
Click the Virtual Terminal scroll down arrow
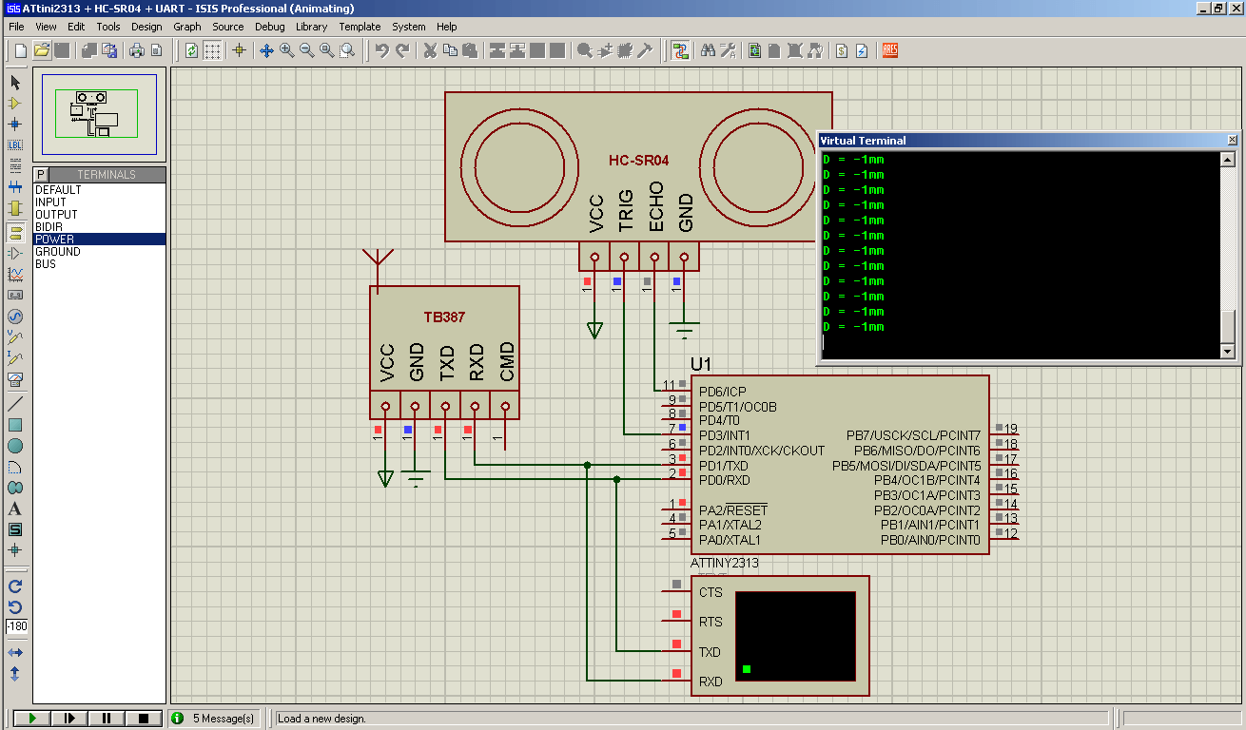coord(1227,352)
